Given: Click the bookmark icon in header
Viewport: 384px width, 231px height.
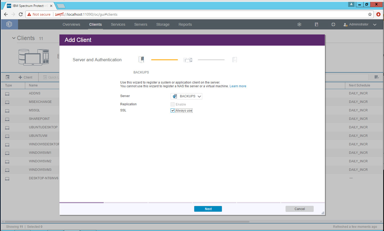Looking at the screenshot, I should [316, 24].
